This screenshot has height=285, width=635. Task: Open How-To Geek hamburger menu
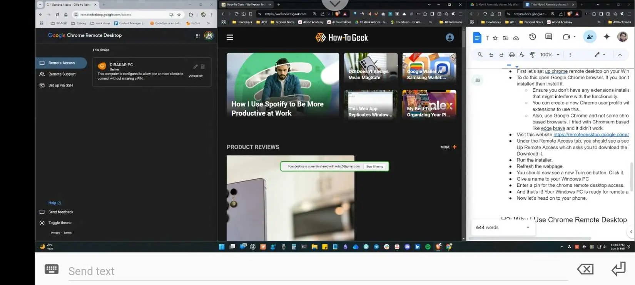click(230, 37)
